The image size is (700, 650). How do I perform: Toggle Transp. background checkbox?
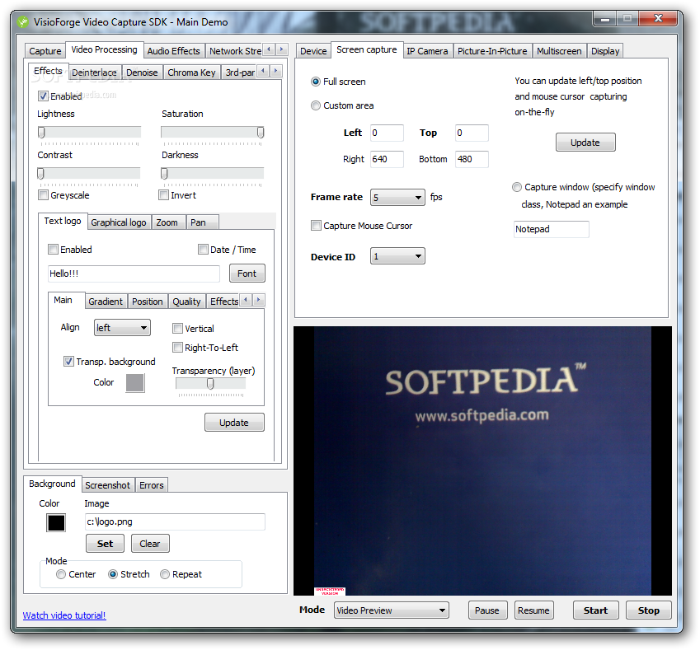click(68, 362)
